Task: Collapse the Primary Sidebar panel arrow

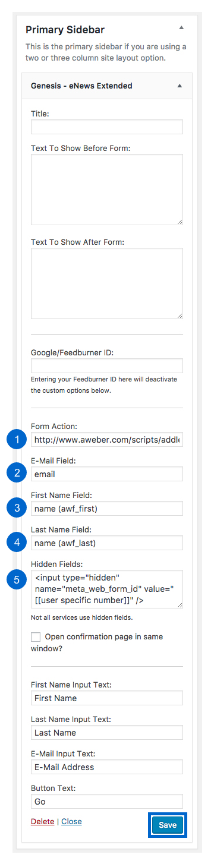Action: coord(182,28)
